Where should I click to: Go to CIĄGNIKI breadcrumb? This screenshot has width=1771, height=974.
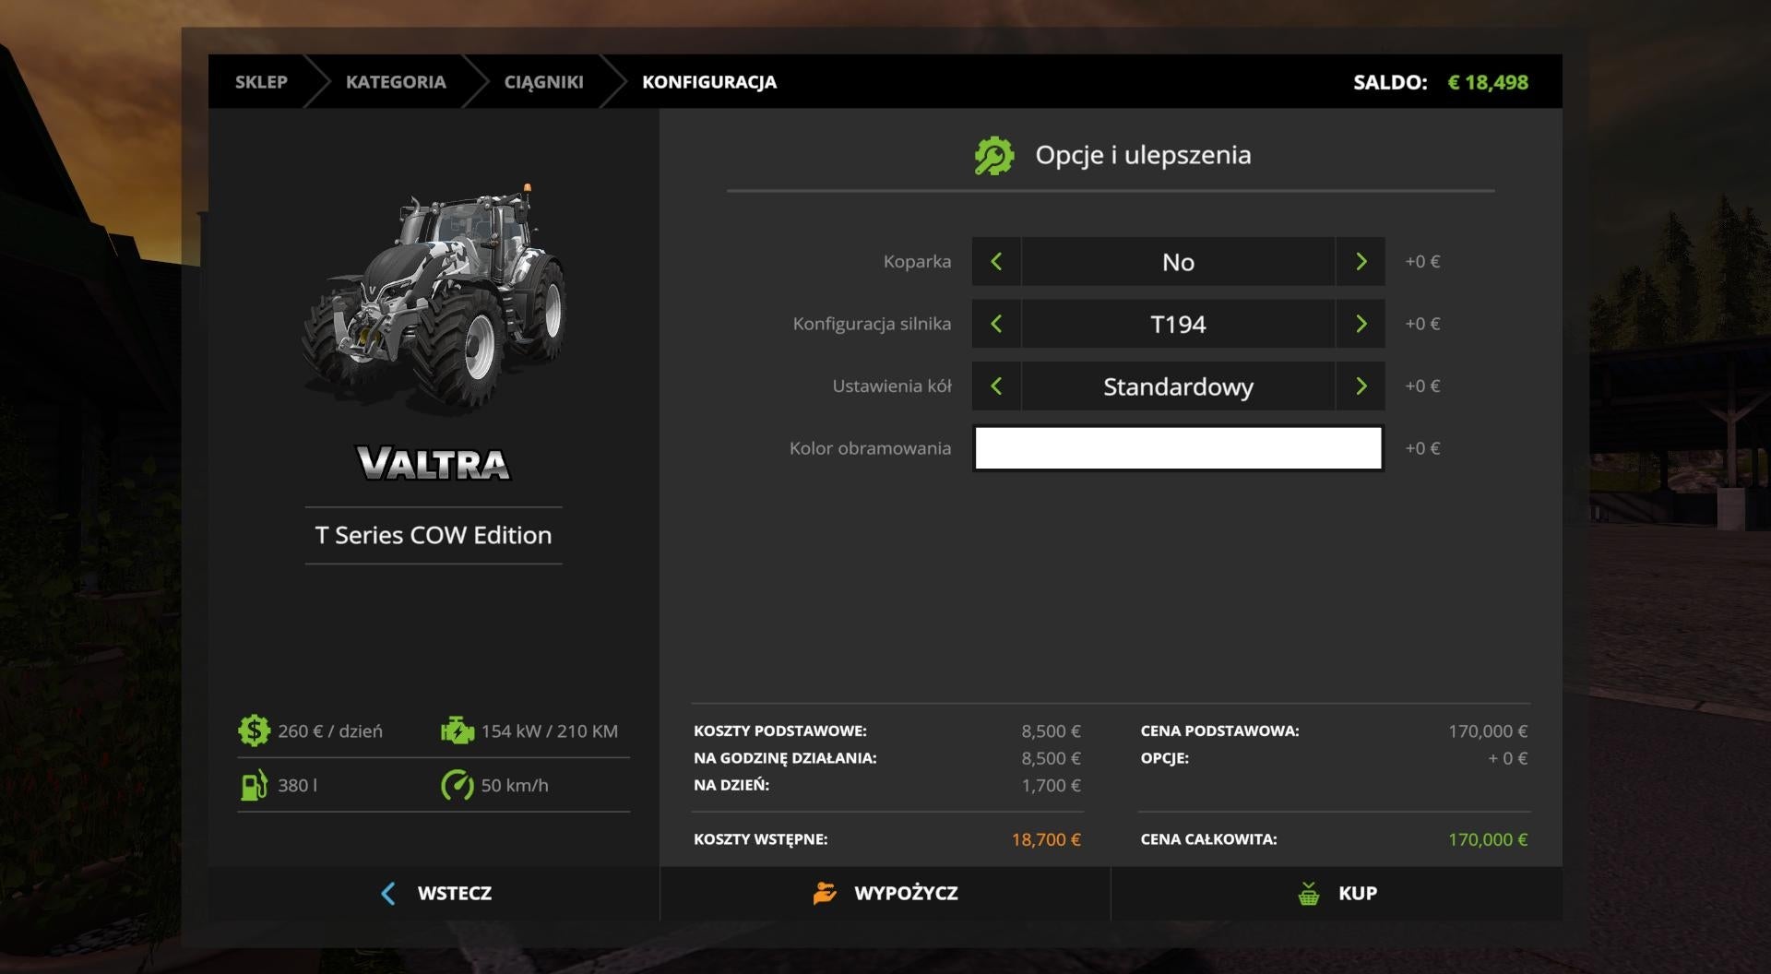coord(543,82)
